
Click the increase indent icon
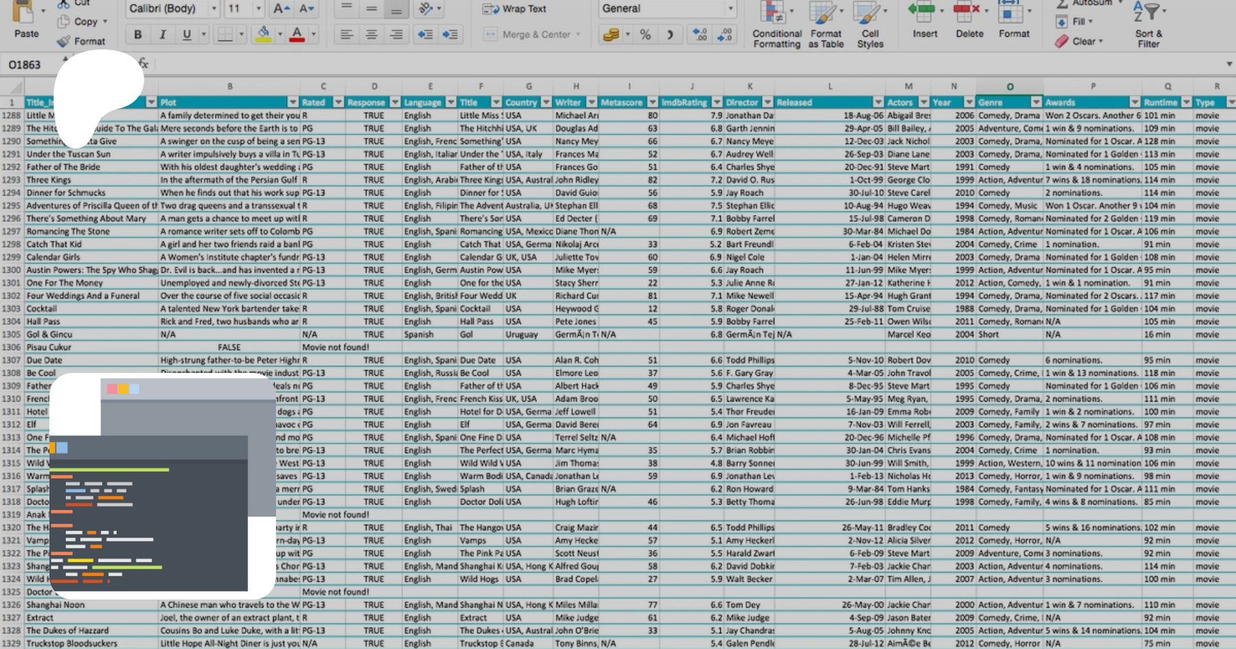450,34
